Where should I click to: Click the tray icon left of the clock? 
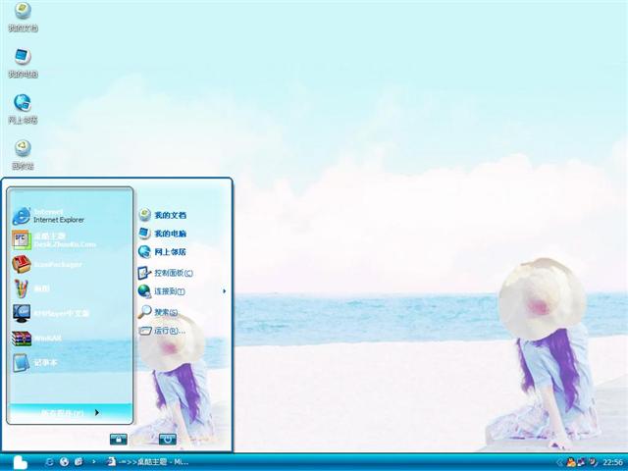pyautogui.click(x=592, y=462)
